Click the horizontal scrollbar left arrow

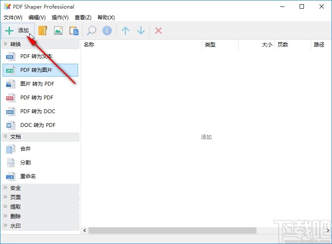[85, 230]
